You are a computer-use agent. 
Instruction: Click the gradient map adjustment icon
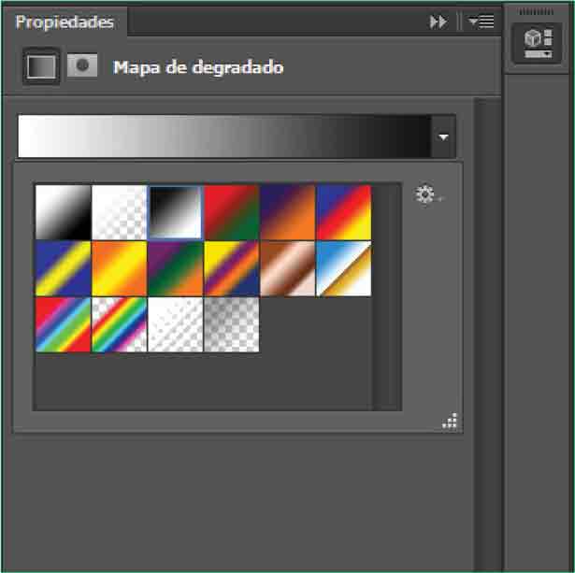tap(40, 66)
